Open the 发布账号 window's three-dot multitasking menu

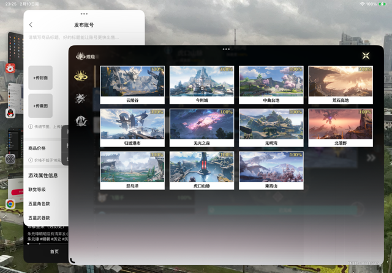pyautogui.click(x=84, y=13)
